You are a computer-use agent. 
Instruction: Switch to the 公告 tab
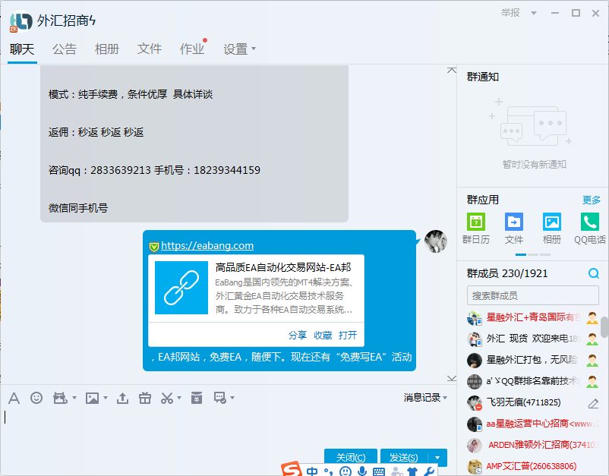[x=65, y=49]
